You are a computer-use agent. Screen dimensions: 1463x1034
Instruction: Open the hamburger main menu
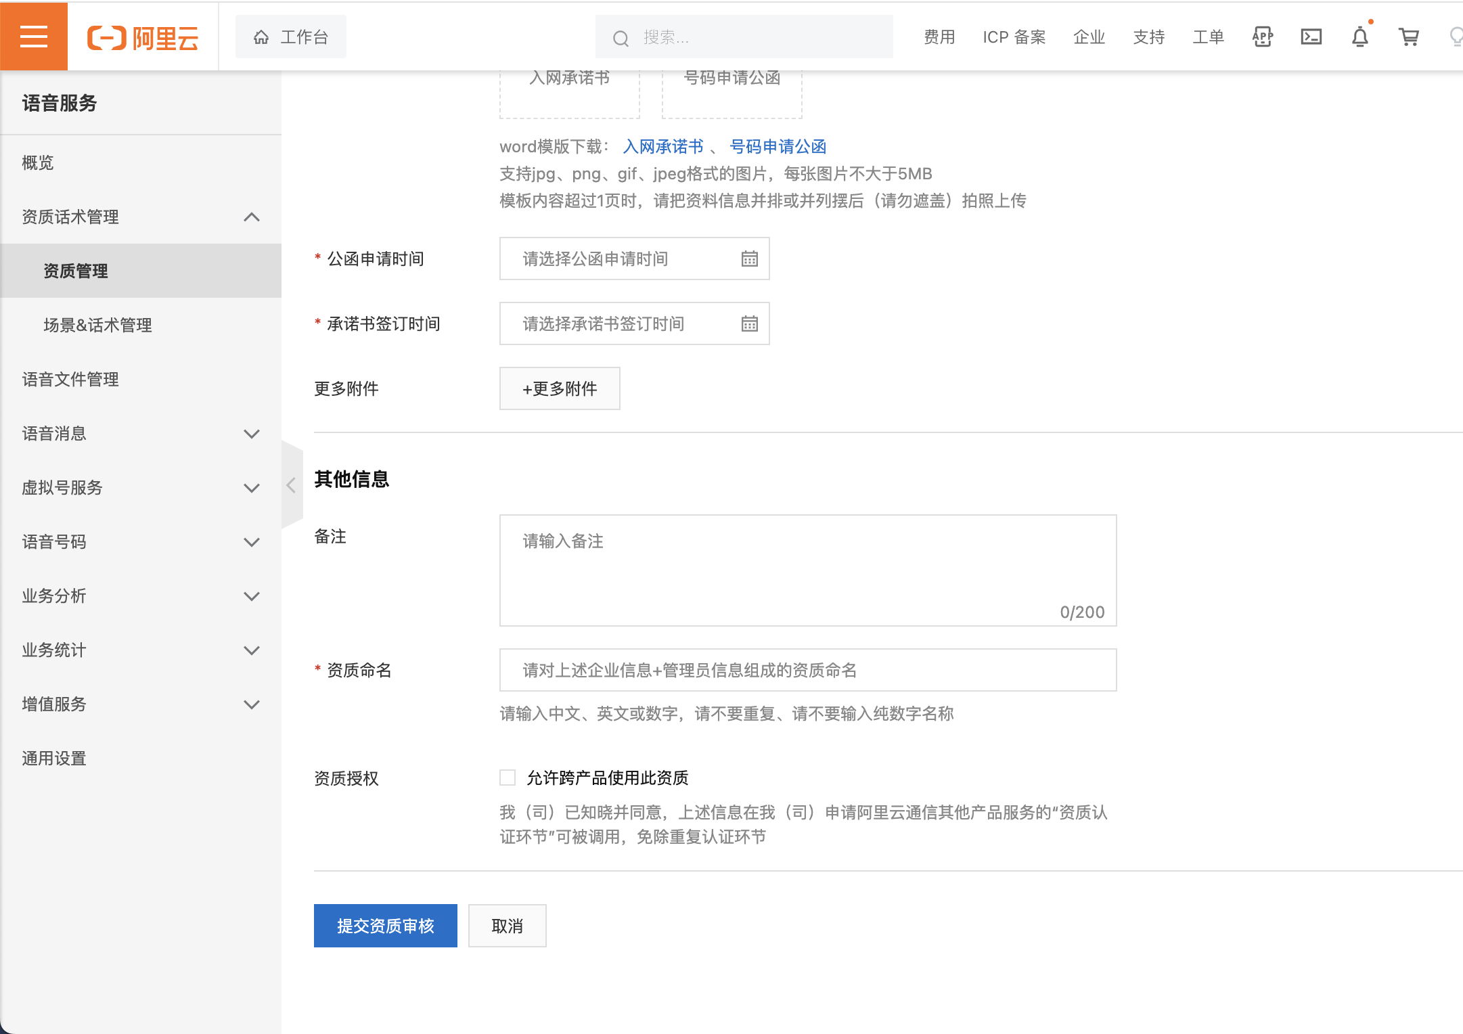pyautogui.click(x=33, y=37)
